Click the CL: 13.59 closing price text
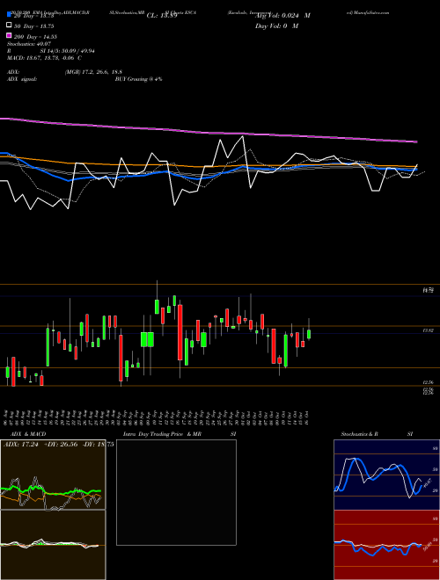Screen dimensions: 440x580 coord(162,16)
